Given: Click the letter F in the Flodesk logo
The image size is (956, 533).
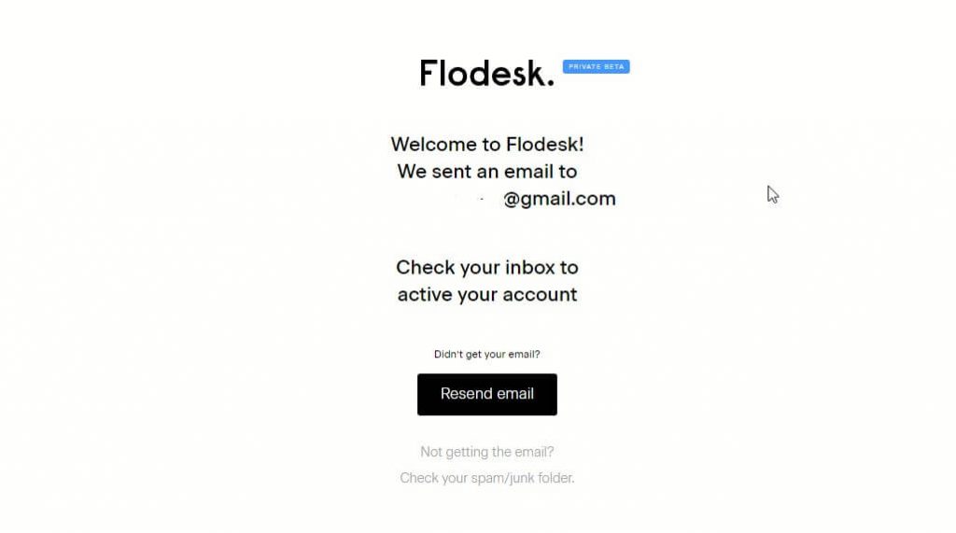Looking at the screenshot, I should (429, 73).
